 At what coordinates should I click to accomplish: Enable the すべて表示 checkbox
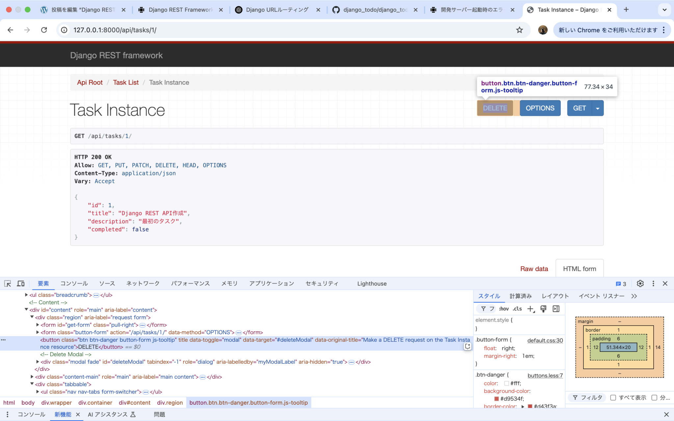(x=613, y=397)
